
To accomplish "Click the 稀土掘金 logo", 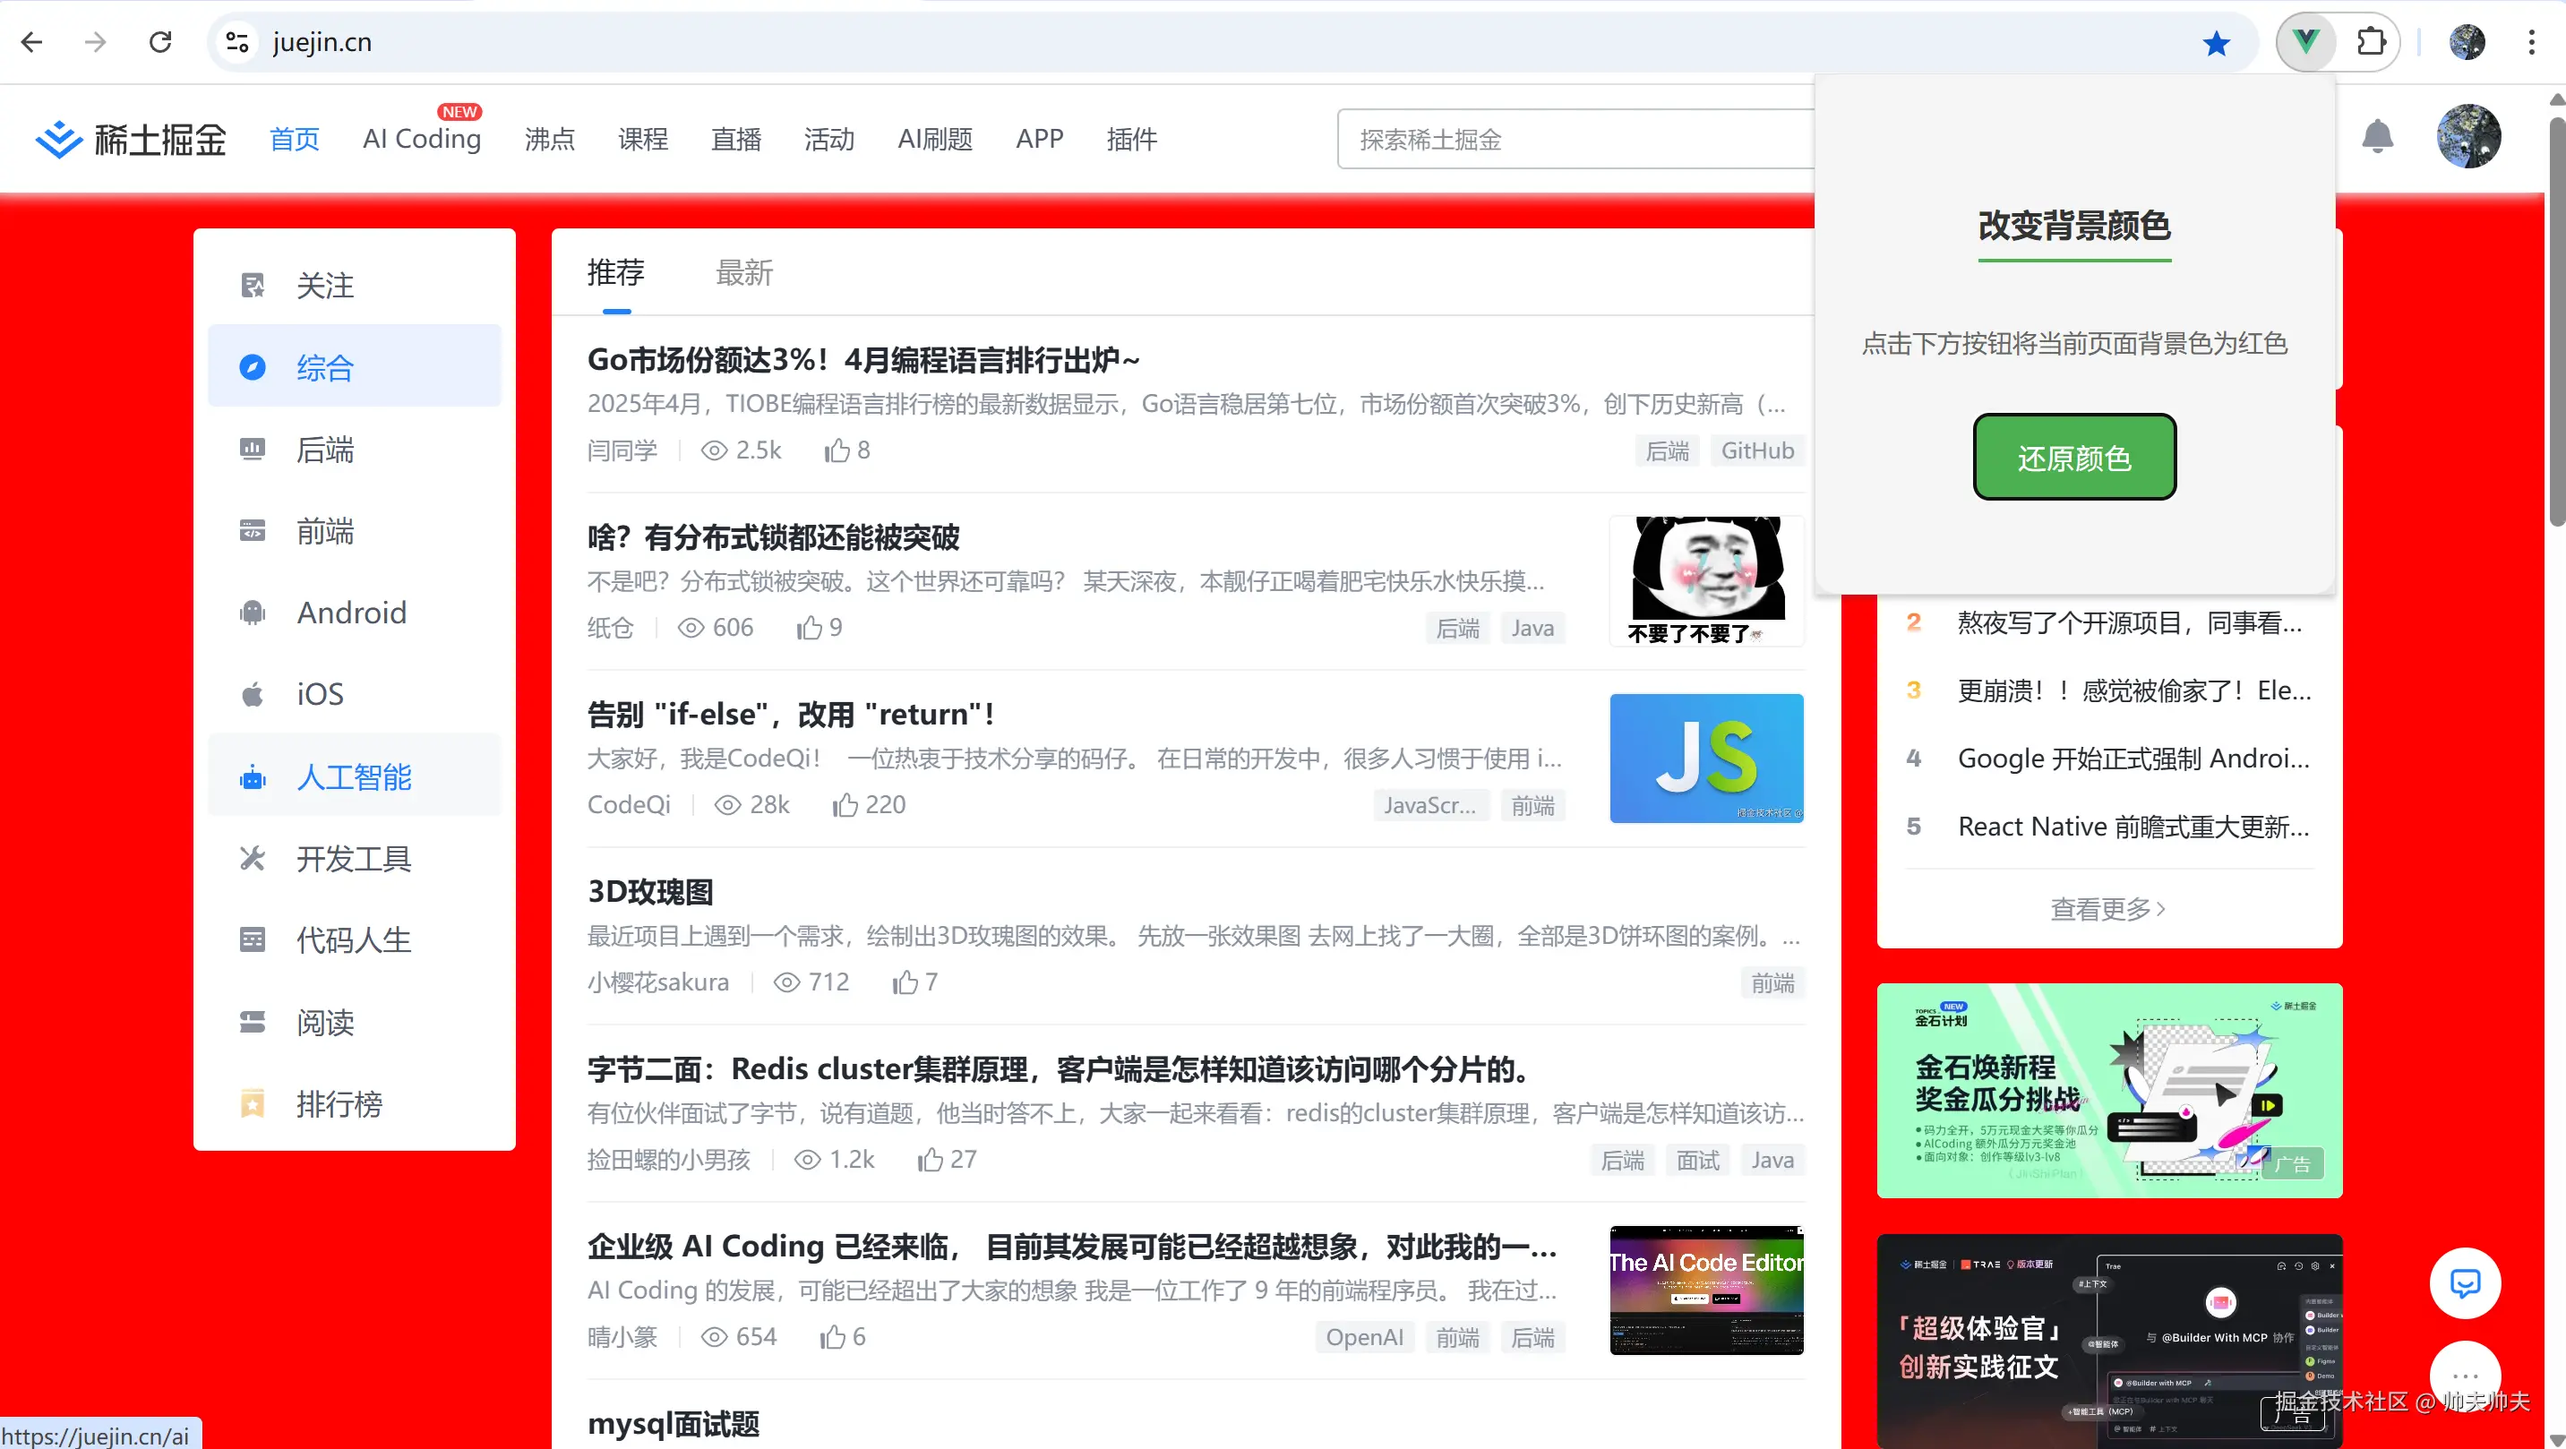I will pos(131,140).
